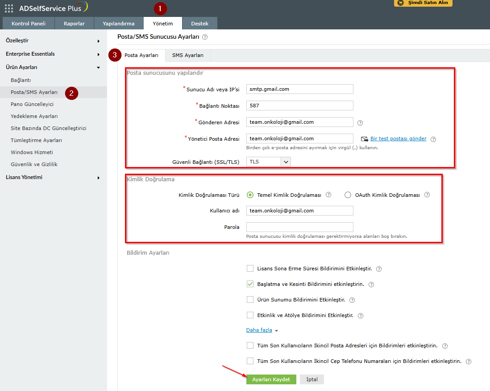The height and width of the screenshot is (391, 490).
Task: Click the Gönderen Adresi input field
Action: point(300,122)
